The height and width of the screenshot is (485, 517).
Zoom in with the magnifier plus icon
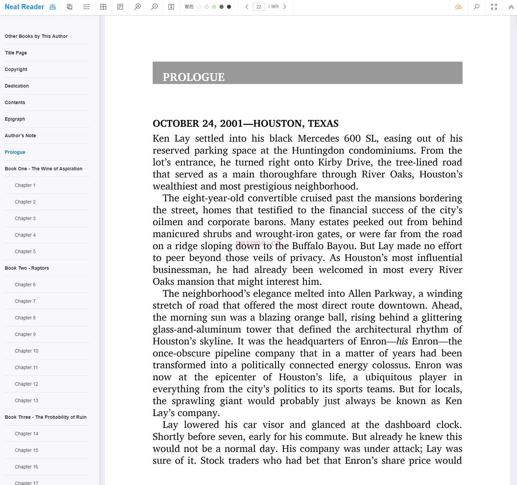137,7
